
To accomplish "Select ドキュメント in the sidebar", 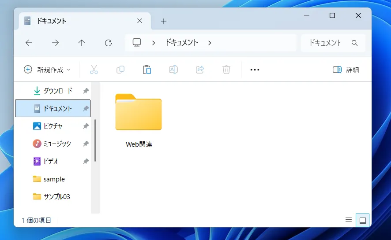I will [x=53, y=108].
